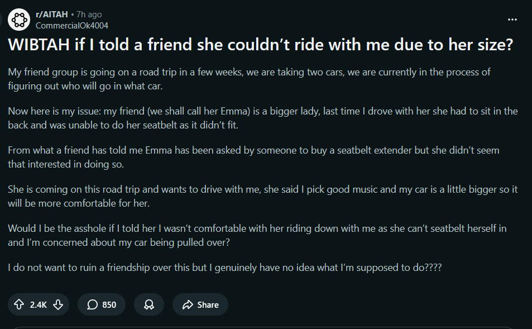
Task: Click the Share button
Action: coord(200,304)
